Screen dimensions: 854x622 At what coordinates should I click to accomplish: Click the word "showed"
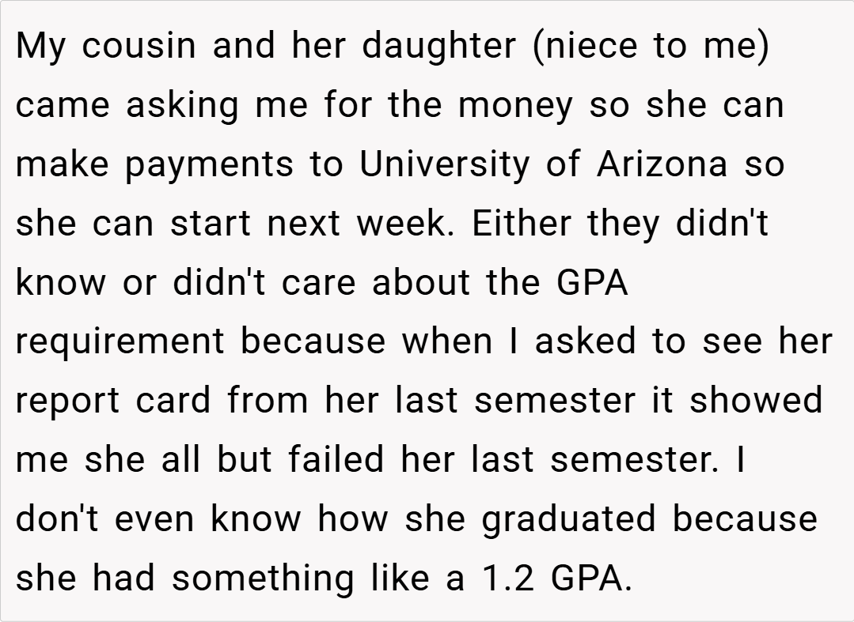point(756,401)
